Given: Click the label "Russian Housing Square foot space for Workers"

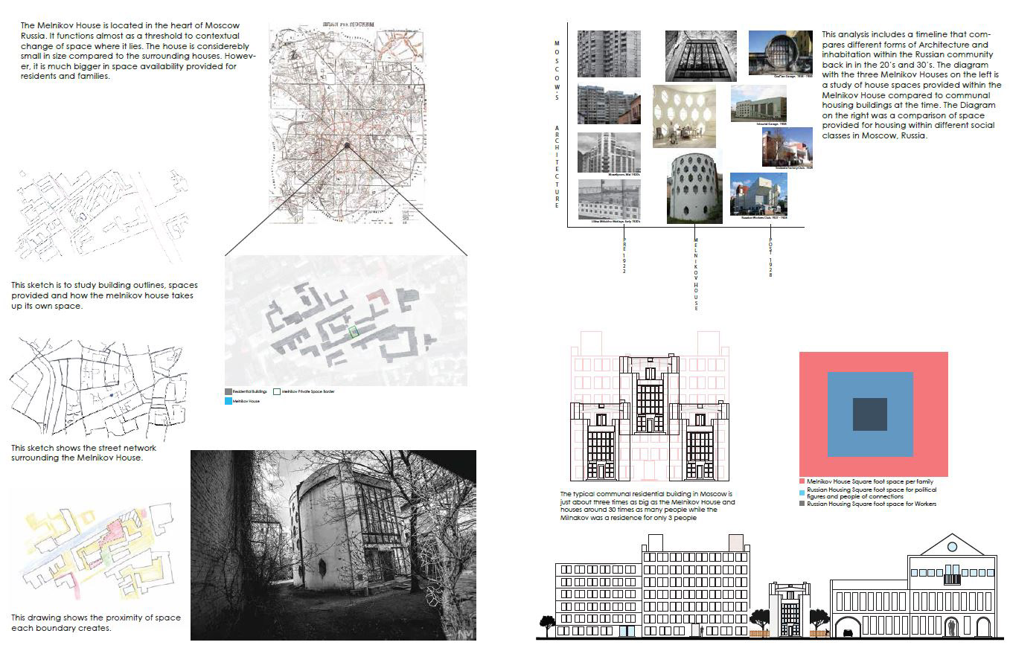Looking at the screenshot, I should coord(872,504).
